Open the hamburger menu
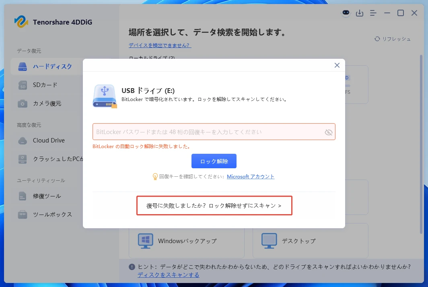 pos(373,13)
